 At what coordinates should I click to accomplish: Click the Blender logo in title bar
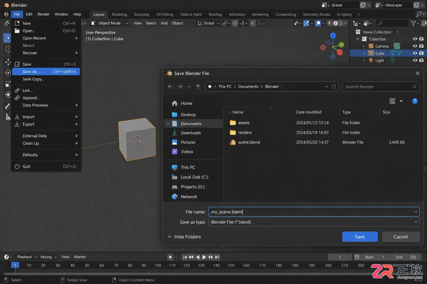(x=6, y=5)
